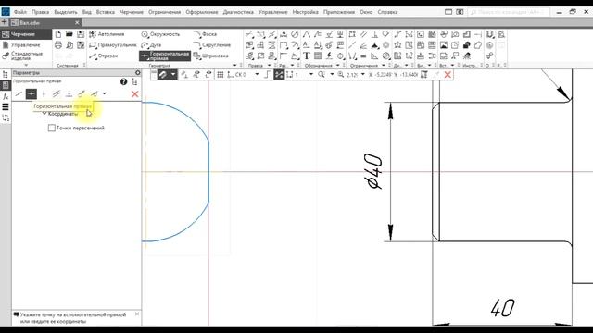
Task: Create a new document with the blank page icon
Action: tap(58, 34)
